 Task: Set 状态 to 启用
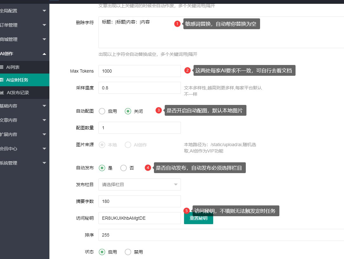(x=102, y=252)
